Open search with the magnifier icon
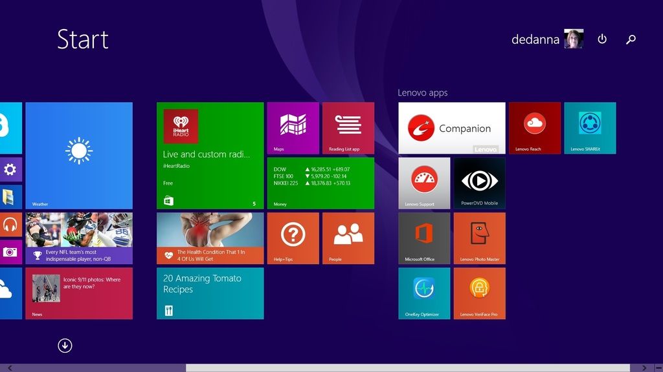 click(631, 39)
